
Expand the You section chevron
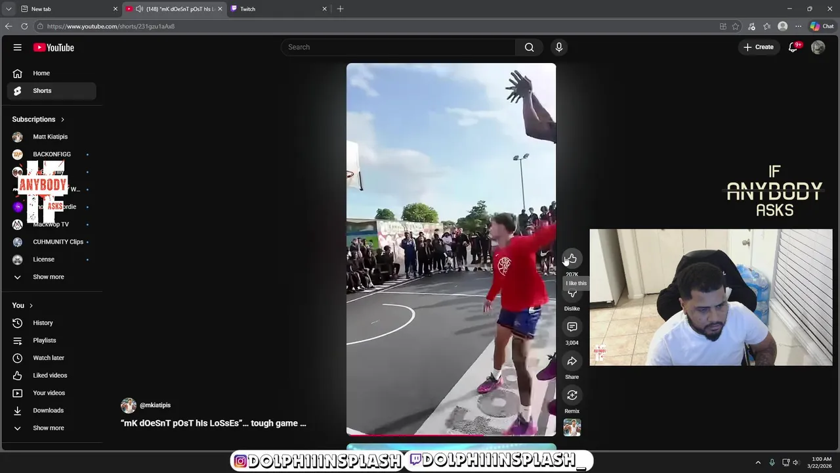pos(31,305)
